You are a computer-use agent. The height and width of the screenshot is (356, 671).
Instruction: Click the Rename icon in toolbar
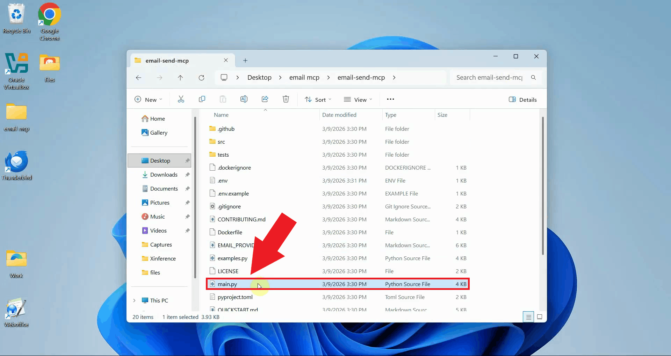[244, 99]
